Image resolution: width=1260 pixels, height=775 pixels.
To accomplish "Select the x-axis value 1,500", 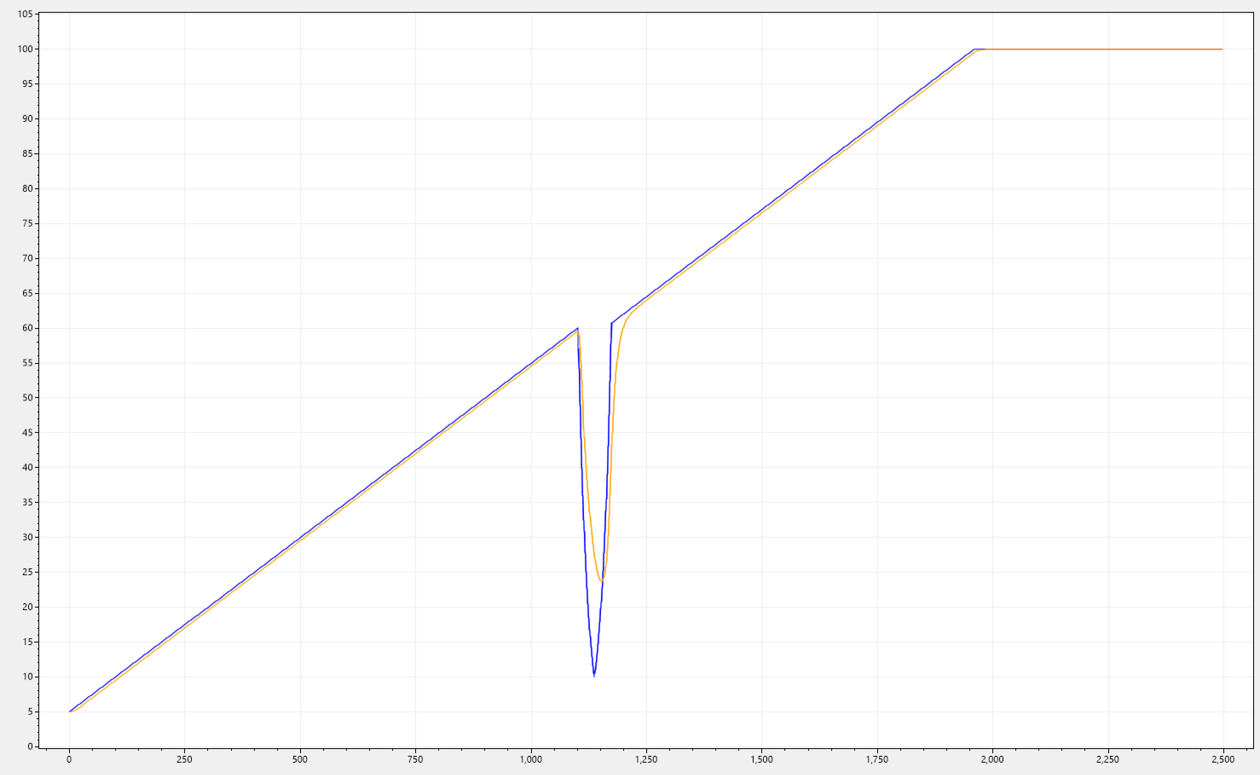I will pos(762,759).
